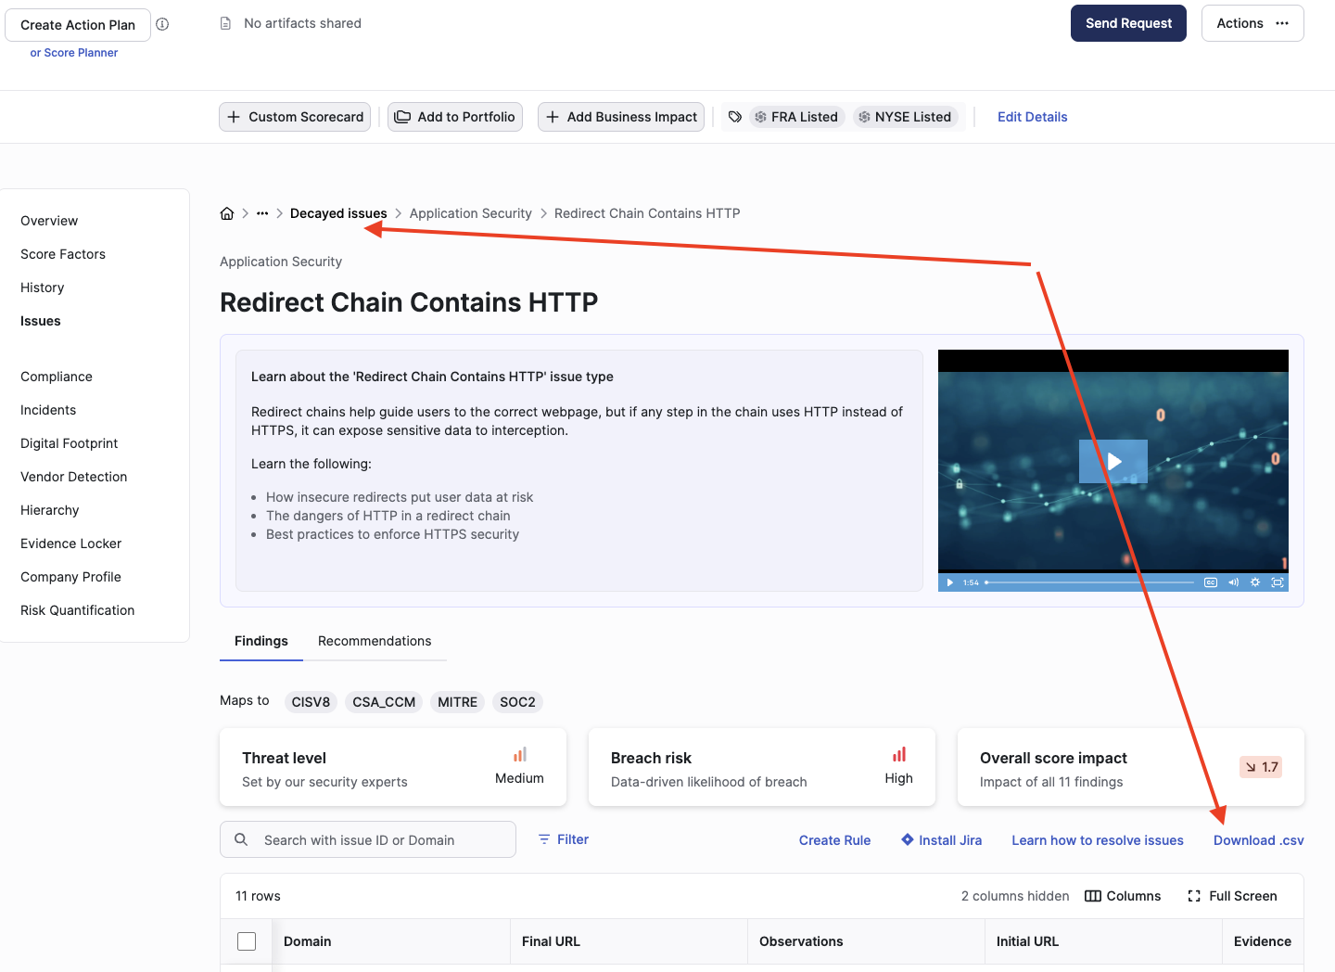Click the home icon in breadcrumb

click(x=227, y=213)
